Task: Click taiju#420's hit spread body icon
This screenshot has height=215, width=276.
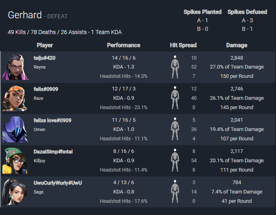Action: point(175,67)
